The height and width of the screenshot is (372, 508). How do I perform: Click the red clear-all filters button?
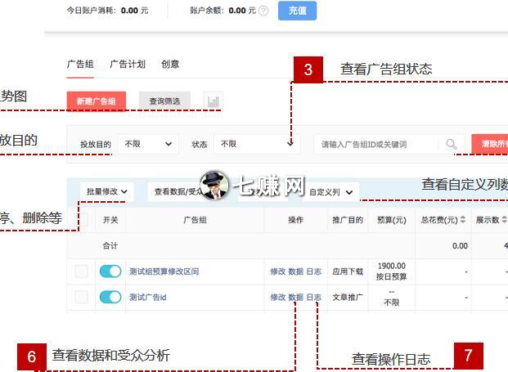pyautogui.click(x=490, y=144)
